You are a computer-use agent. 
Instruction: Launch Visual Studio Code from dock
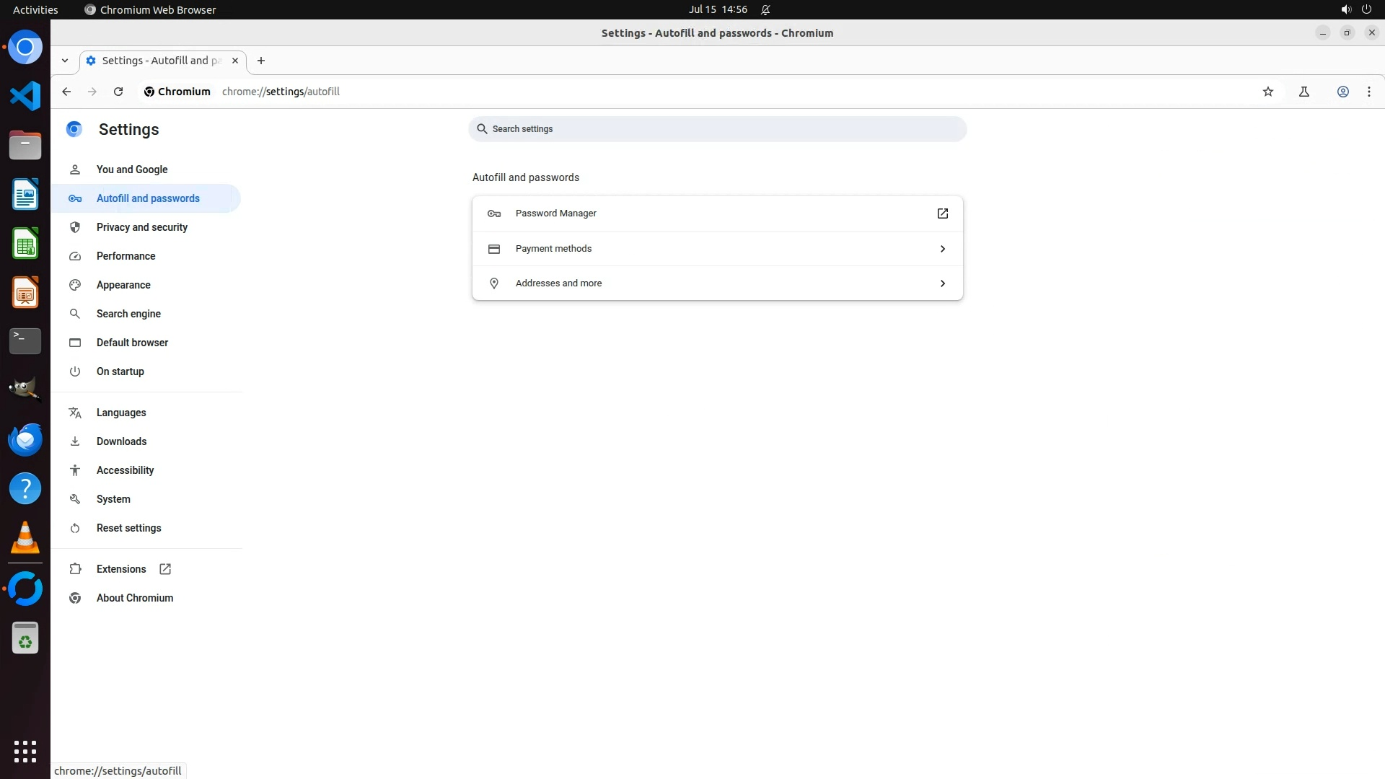(25, 96)
